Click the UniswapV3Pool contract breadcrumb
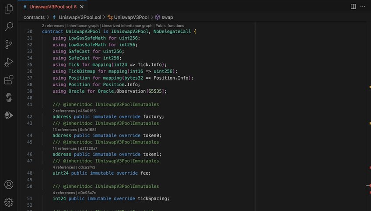Image resolution: width=371 pixels, height=211 pixels. tap(129, 17)
